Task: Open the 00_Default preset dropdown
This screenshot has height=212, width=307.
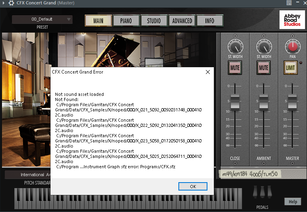Action: pyautogui.click(x=42, y=19)
